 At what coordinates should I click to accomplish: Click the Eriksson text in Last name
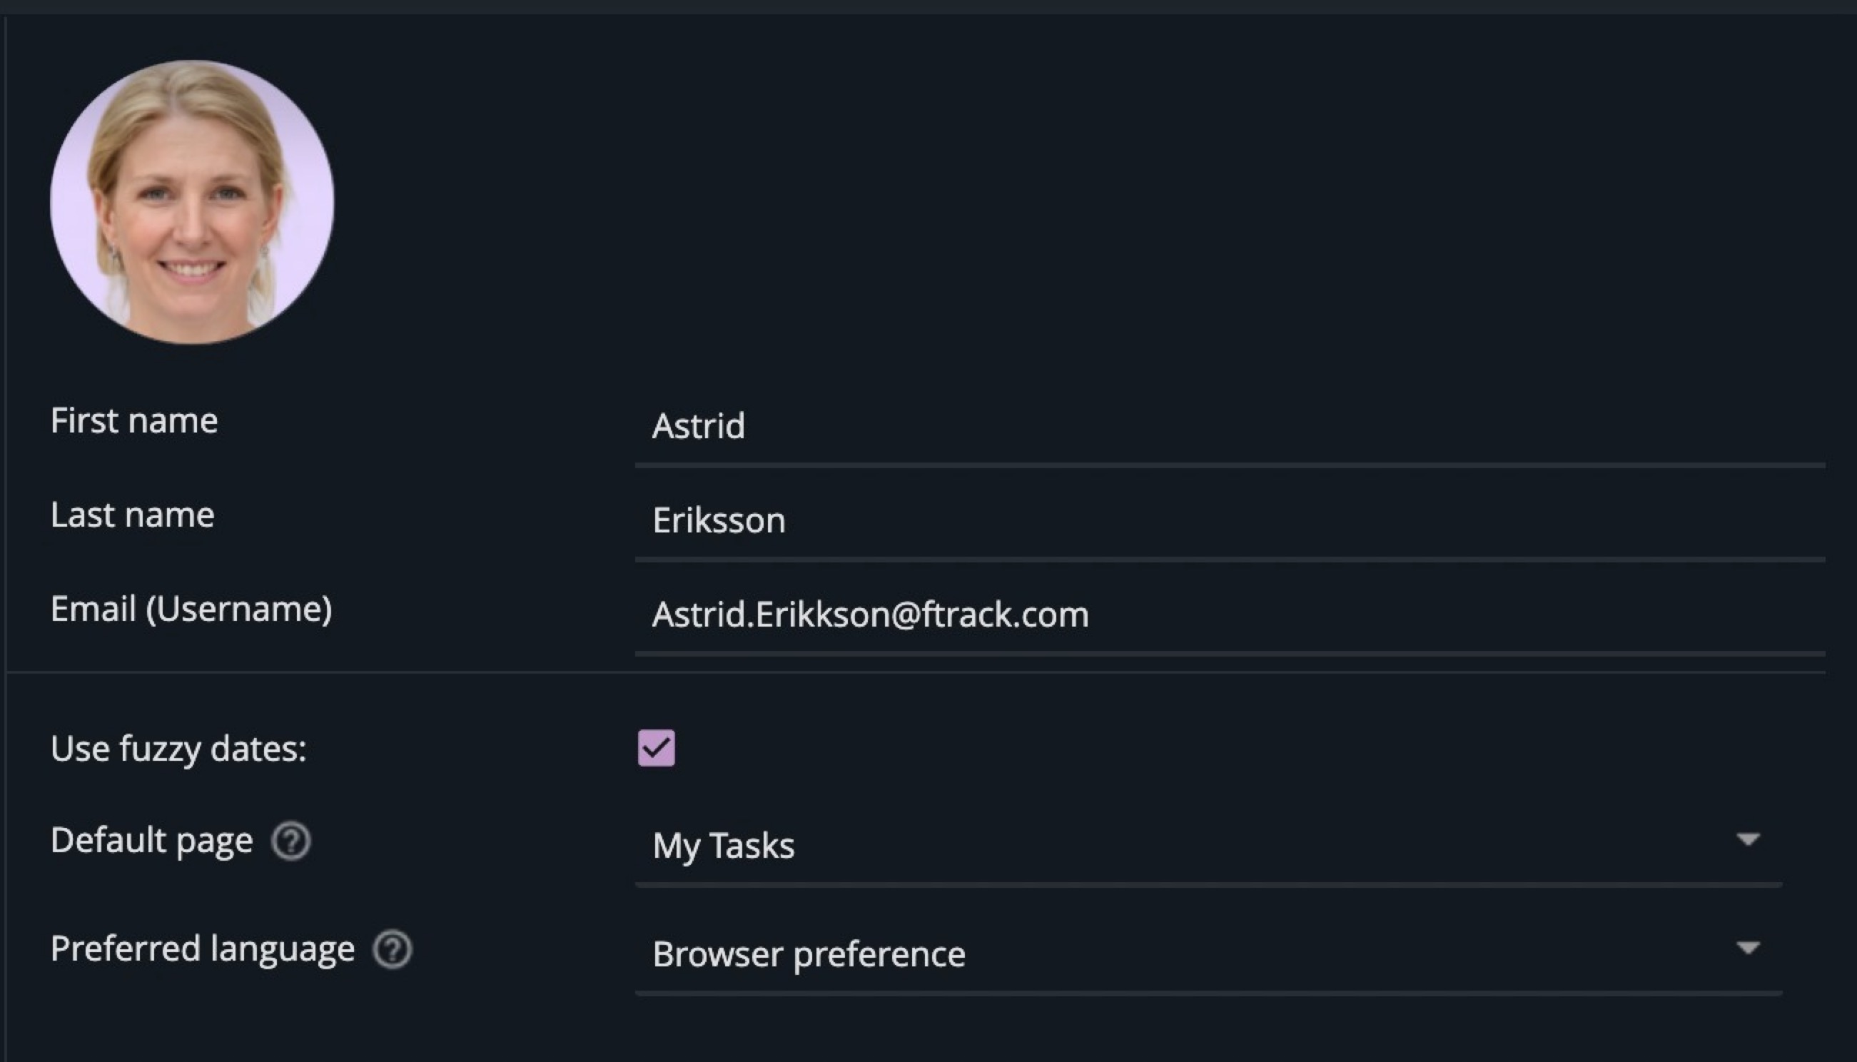[x=719, y=521]
